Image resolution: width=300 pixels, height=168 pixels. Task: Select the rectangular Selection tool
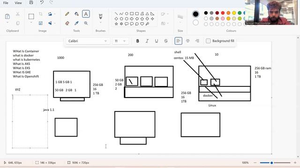click(x=31, y=16)
